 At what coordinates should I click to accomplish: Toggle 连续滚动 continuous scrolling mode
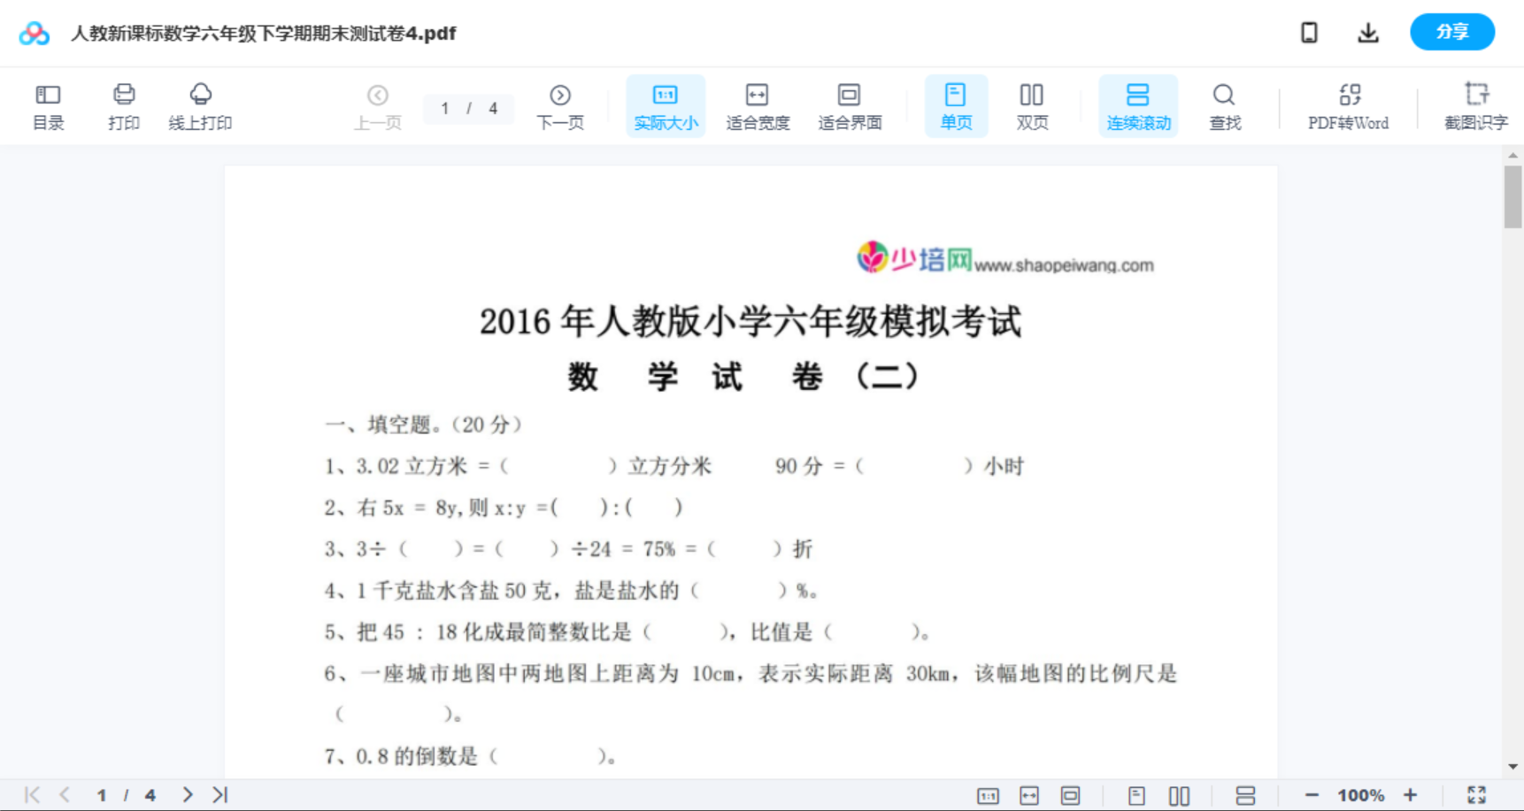point(1138,105)
